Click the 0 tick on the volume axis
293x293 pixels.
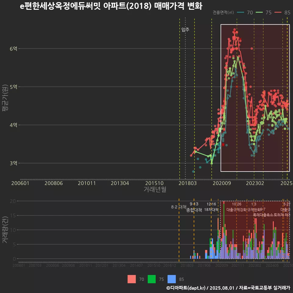[x=14, y=259]
